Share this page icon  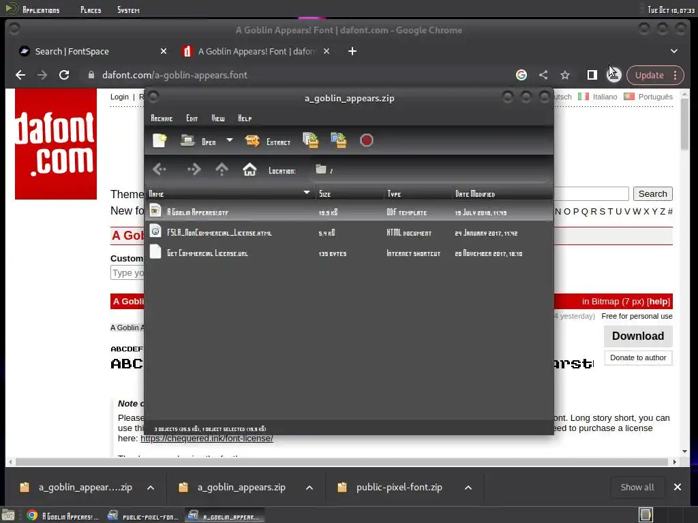(x=543, y=75)
